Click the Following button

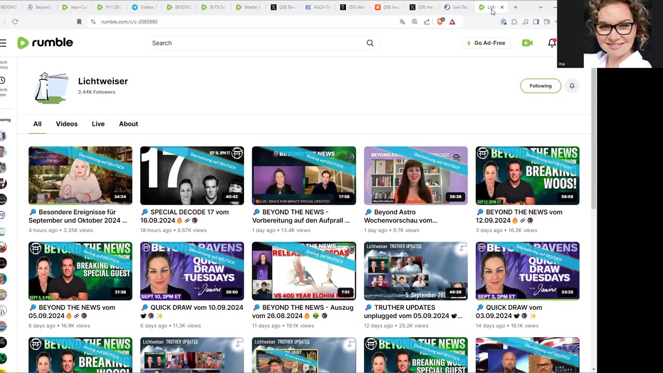tap(540, 86)
